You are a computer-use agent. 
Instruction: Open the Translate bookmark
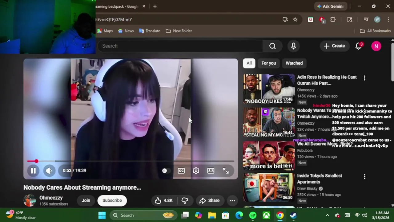click(150, 31)
